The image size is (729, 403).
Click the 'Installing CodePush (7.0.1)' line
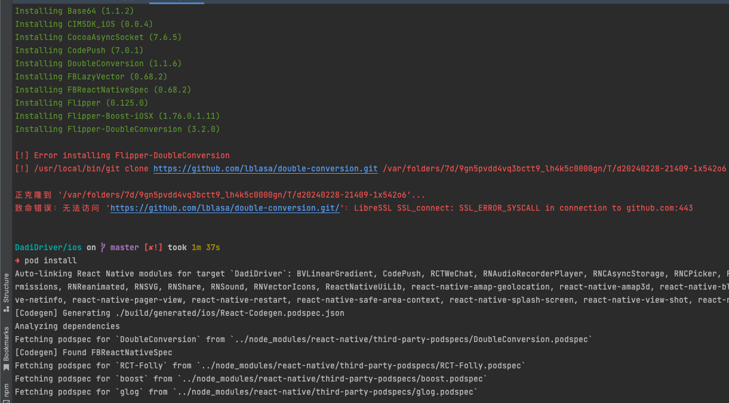click(79, 50)
